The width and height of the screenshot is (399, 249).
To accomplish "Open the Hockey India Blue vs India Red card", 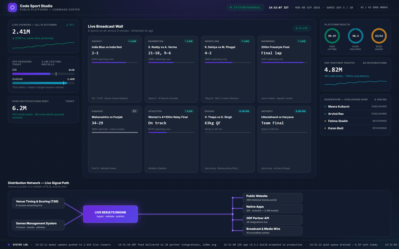I will pyautogui.click(x=115, y=69).
